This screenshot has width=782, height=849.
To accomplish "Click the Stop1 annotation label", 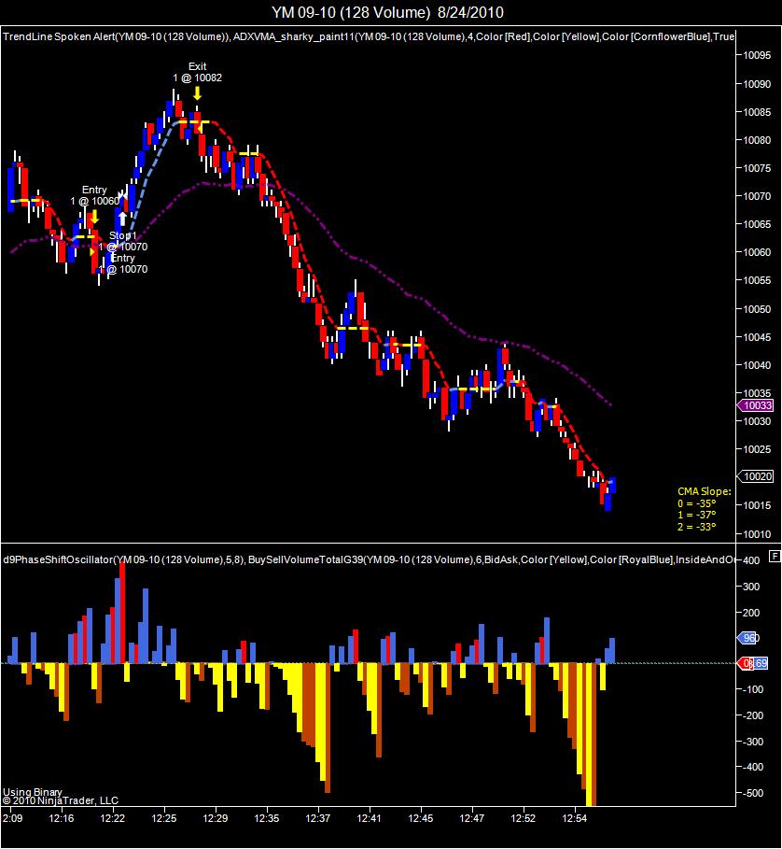I will pyautogui.click(x=123, y=235).
